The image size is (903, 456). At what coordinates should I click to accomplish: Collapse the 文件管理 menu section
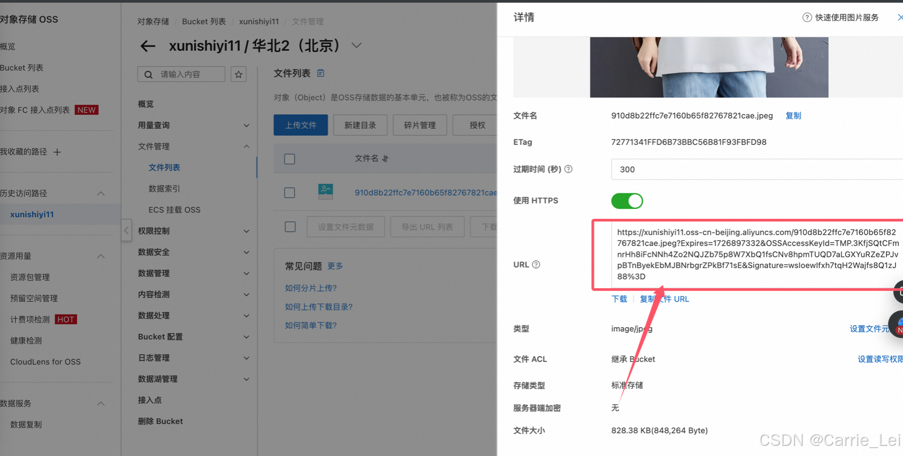(x=246, y=146)
